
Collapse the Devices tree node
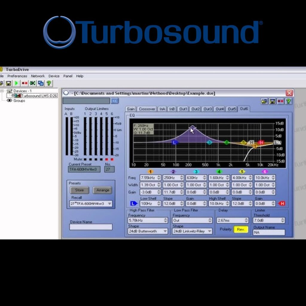pos(2,91)
